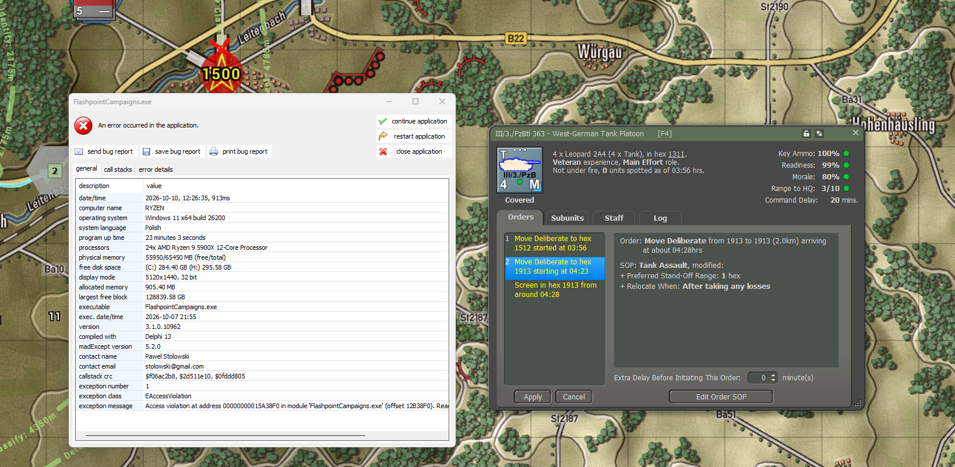The width and height of the screenshot is (955, 467).
Task: Click Cancel in the orders panel
Action: [574, 397]
